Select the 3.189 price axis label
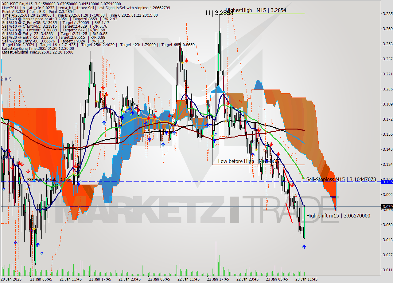393x283 pixels. [x=388, y=104]
